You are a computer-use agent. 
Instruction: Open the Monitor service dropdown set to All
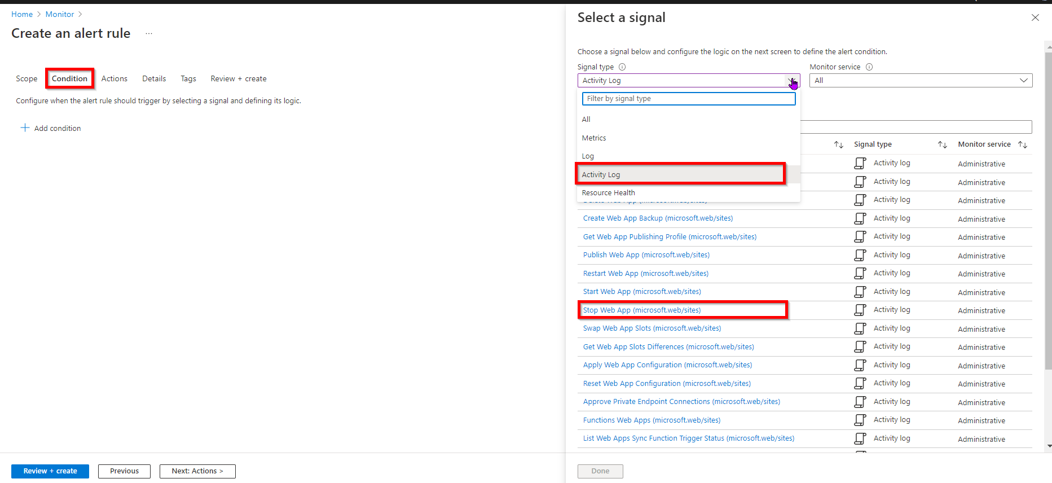(x=921, y=81)
